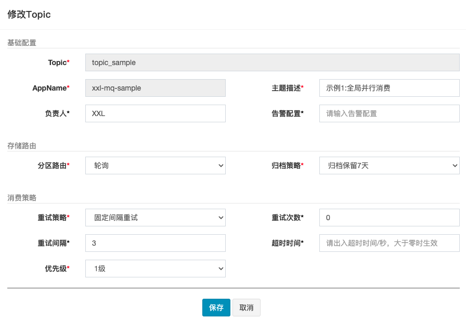Viewport: 466px width, 331px height.
Task: Click the 主题描述 field label
Action: point(286,88)
